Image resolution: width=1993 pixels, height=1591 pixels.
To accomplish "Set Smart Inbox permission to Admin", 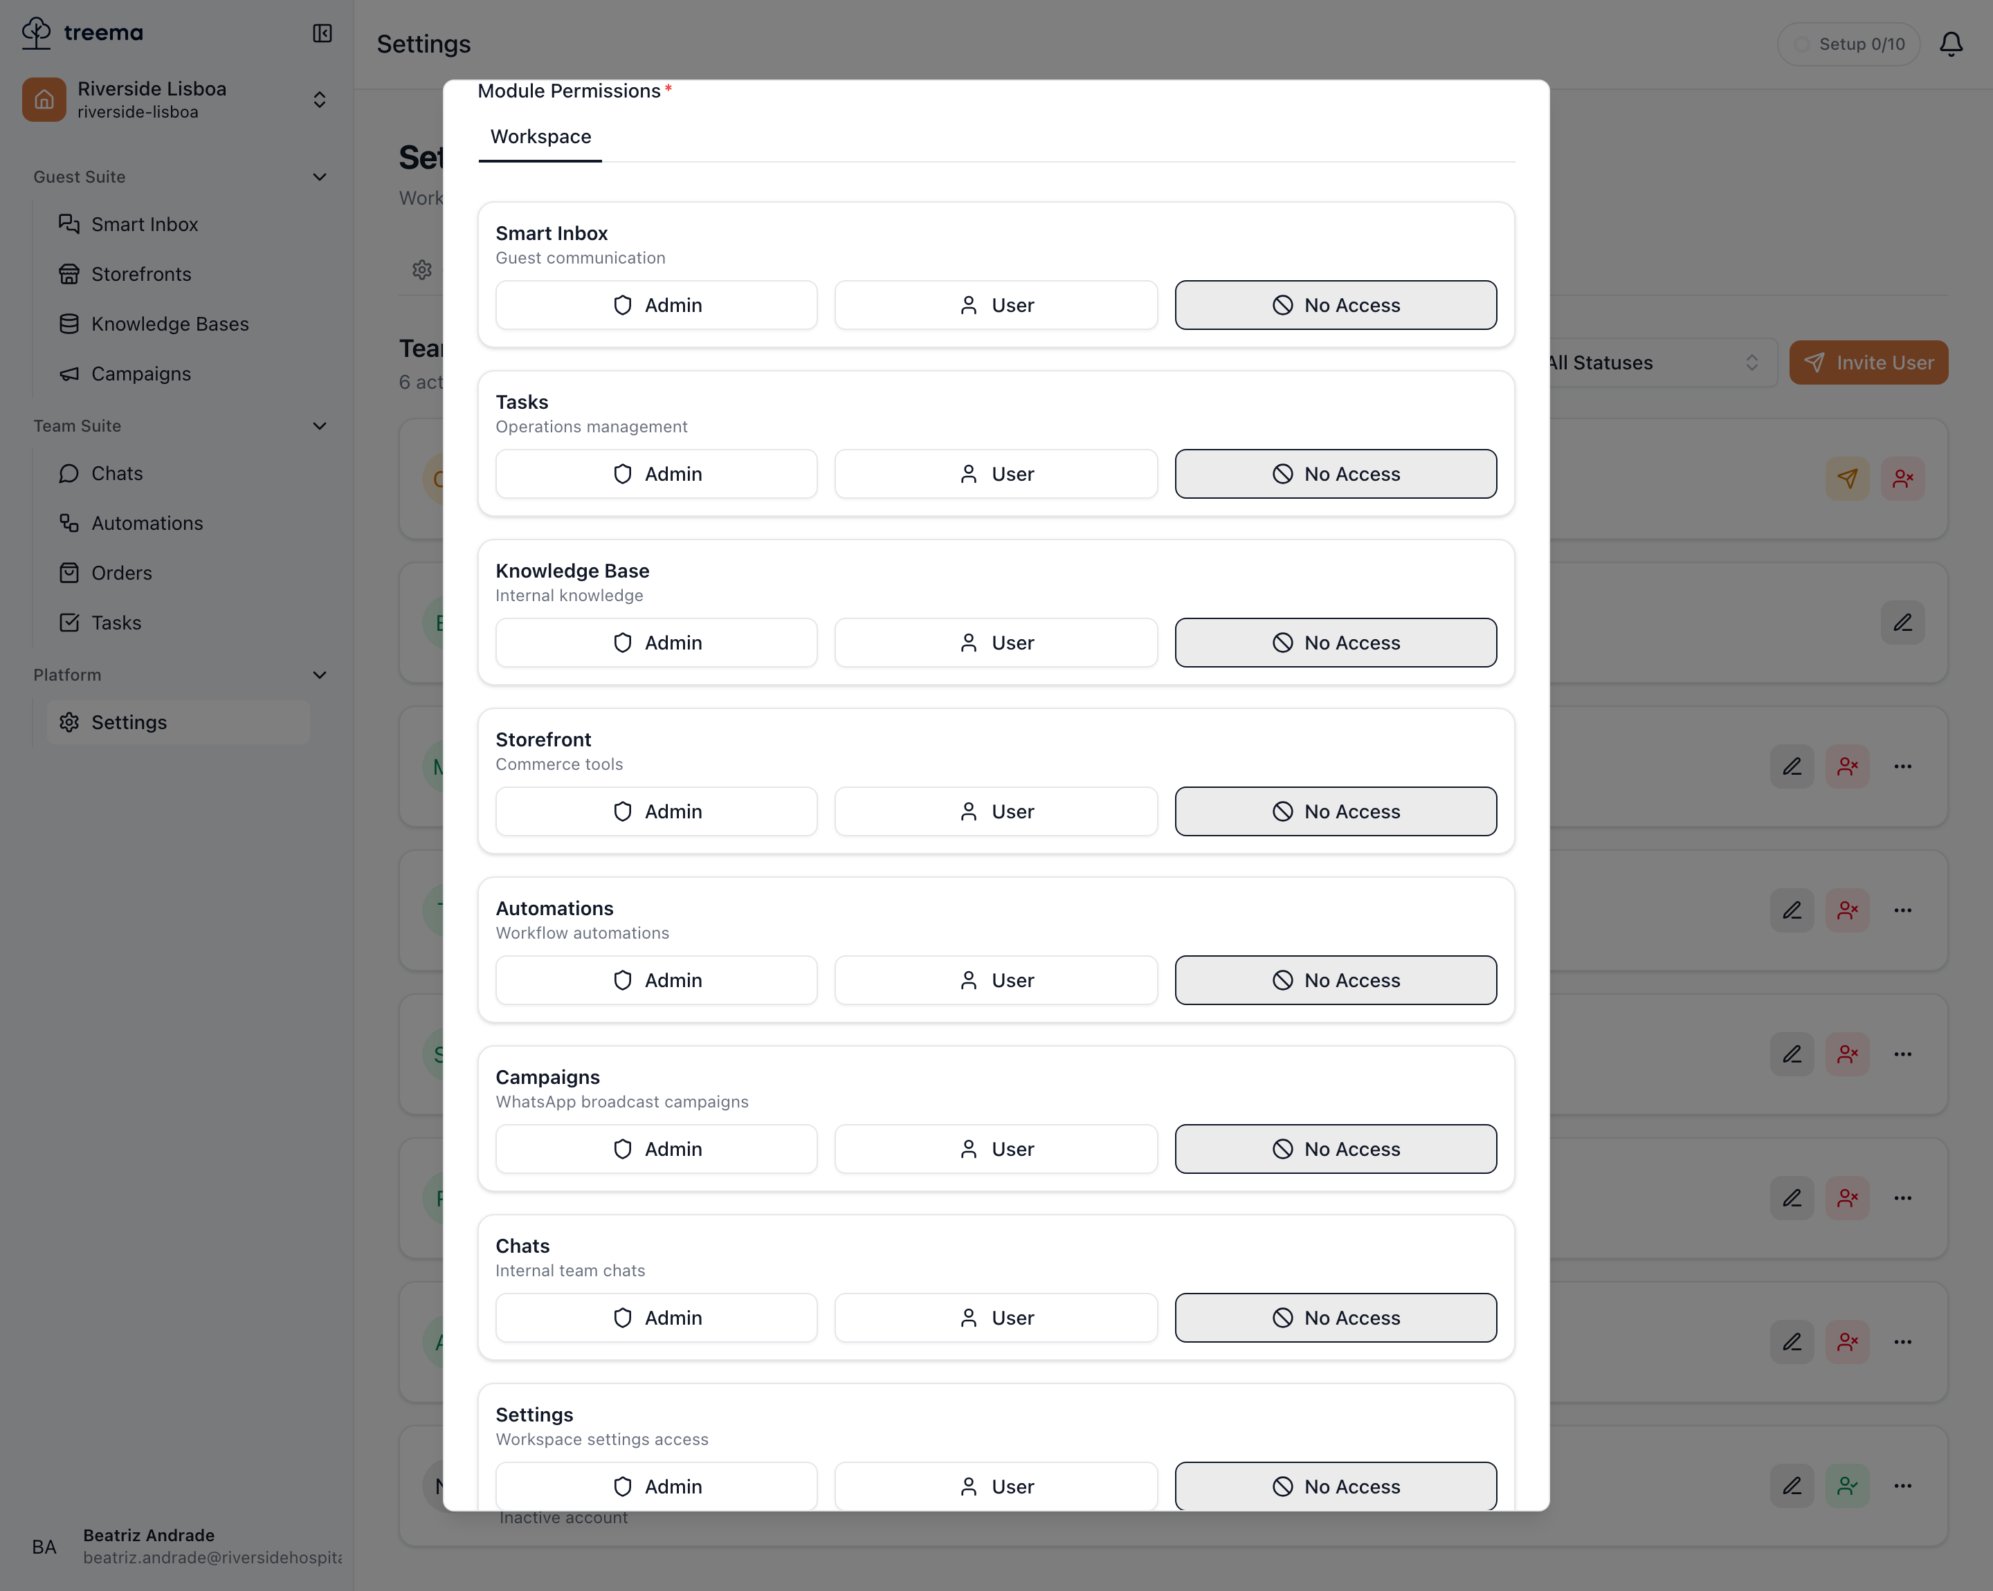I will pyautogui.click(x=656, y=306).
